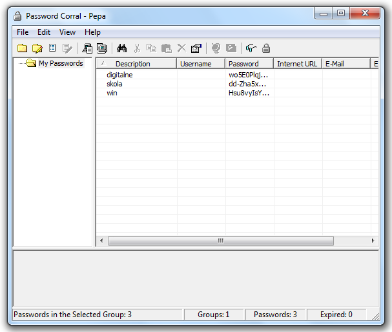Click 'Passwords in the Selected Group: 3' status
Viewport: 392px width, 332px height.
(x=72, y=315)
